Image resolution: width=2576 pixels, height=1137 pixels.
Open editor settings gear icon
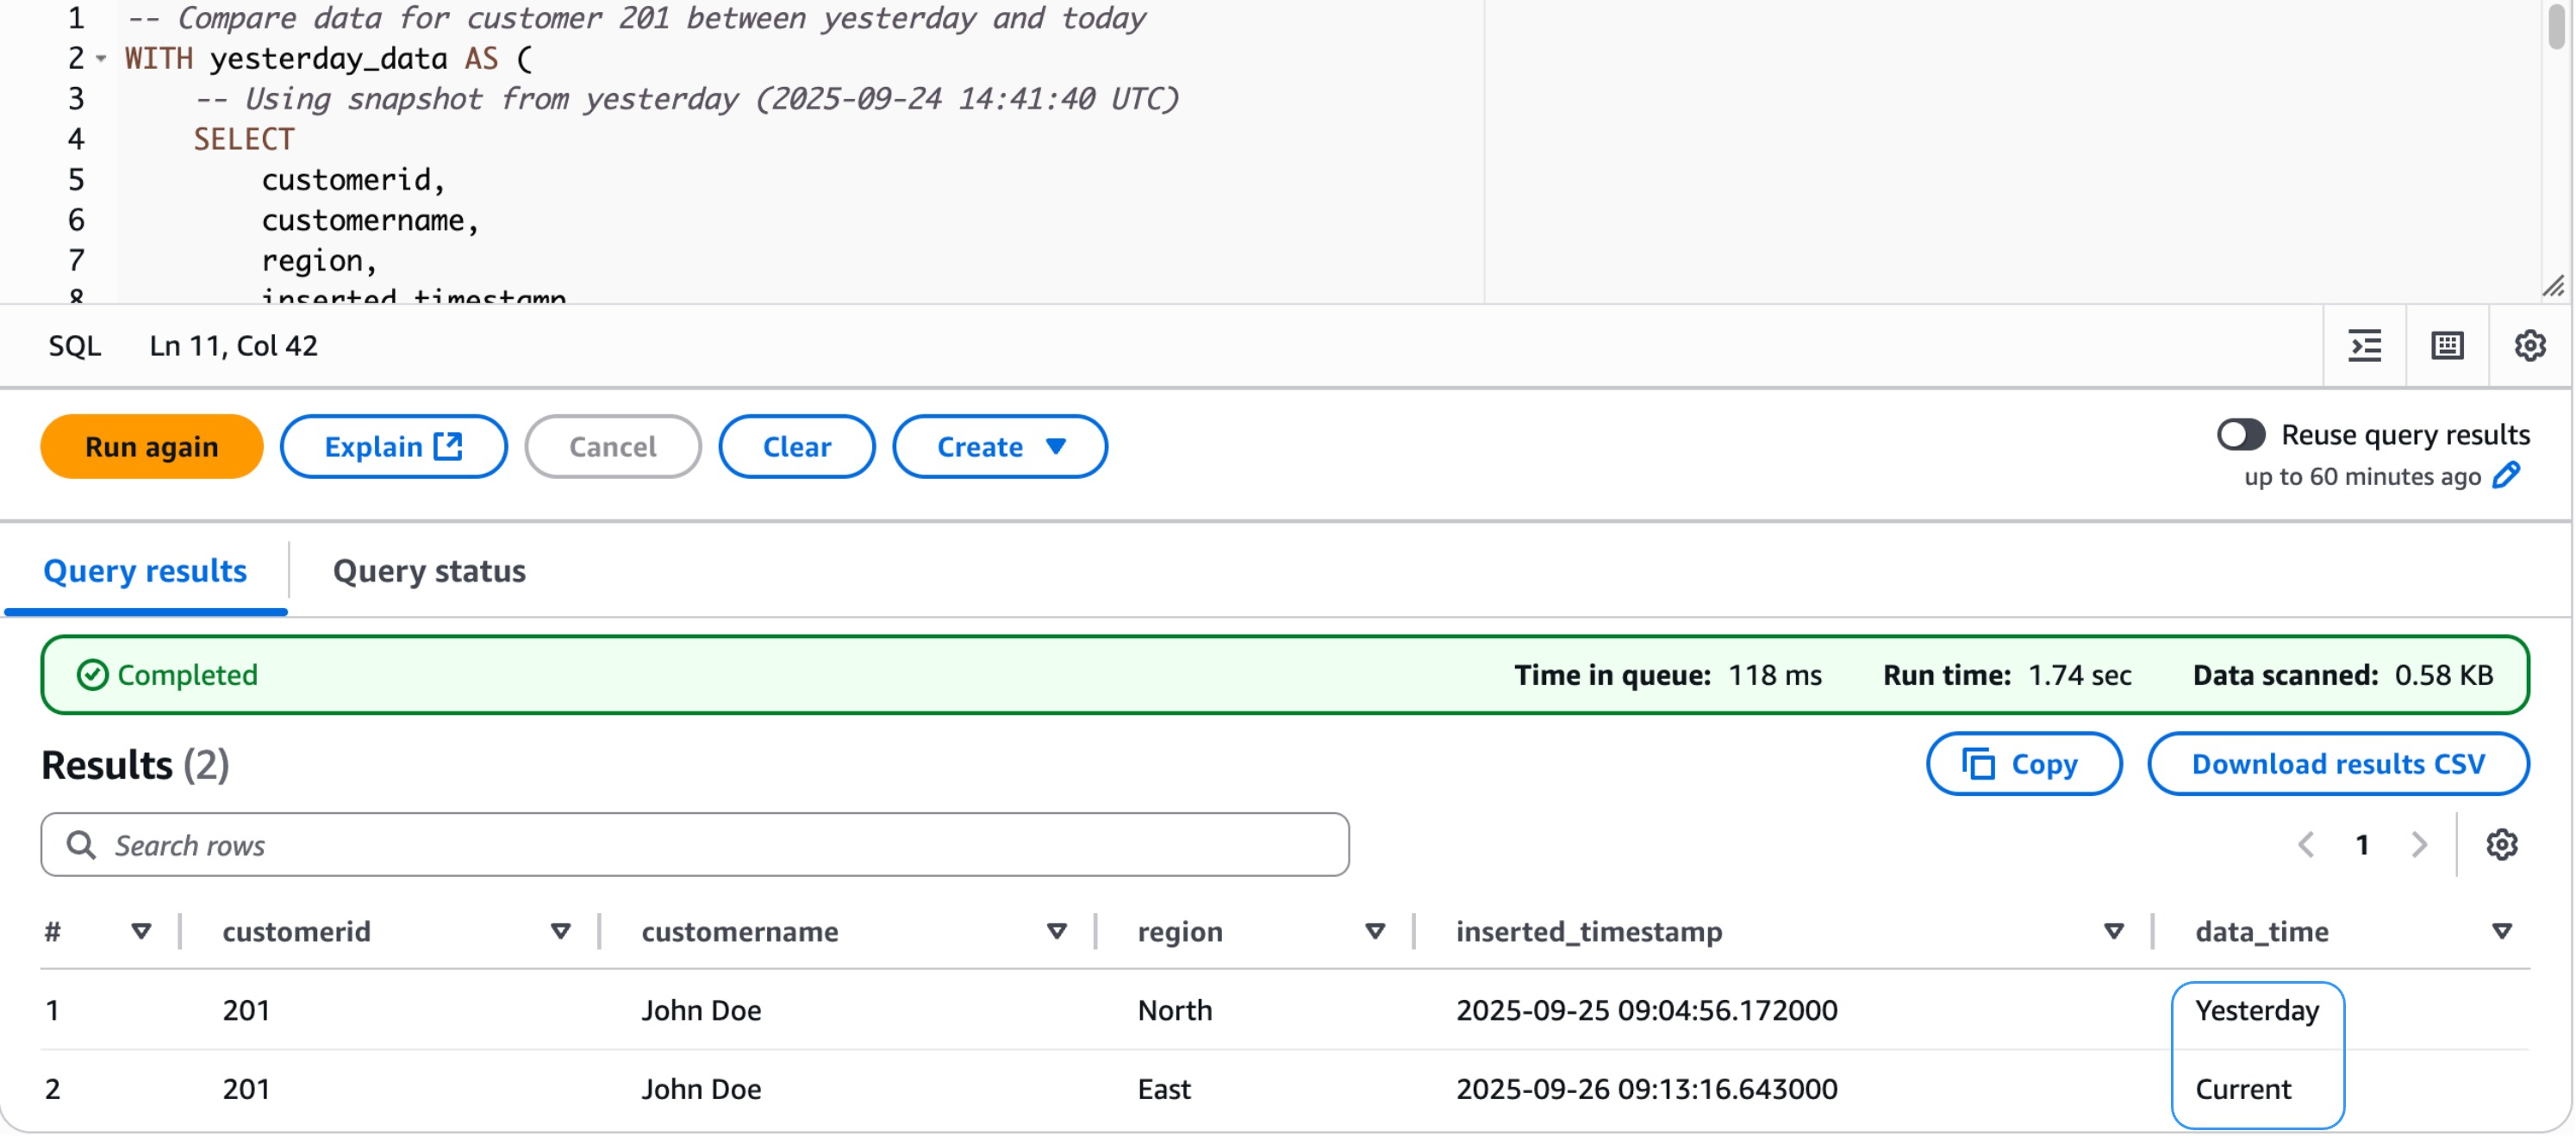coord(2529,345)
